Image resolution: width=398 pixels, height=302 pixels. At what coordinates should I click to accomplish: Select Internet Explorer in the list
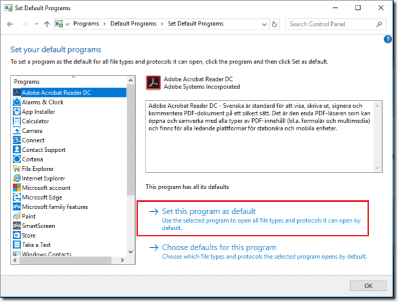[x=43, y=178]
